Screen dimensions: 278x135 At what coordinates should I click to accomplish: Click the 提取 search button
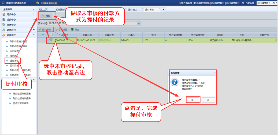point(46,16)
